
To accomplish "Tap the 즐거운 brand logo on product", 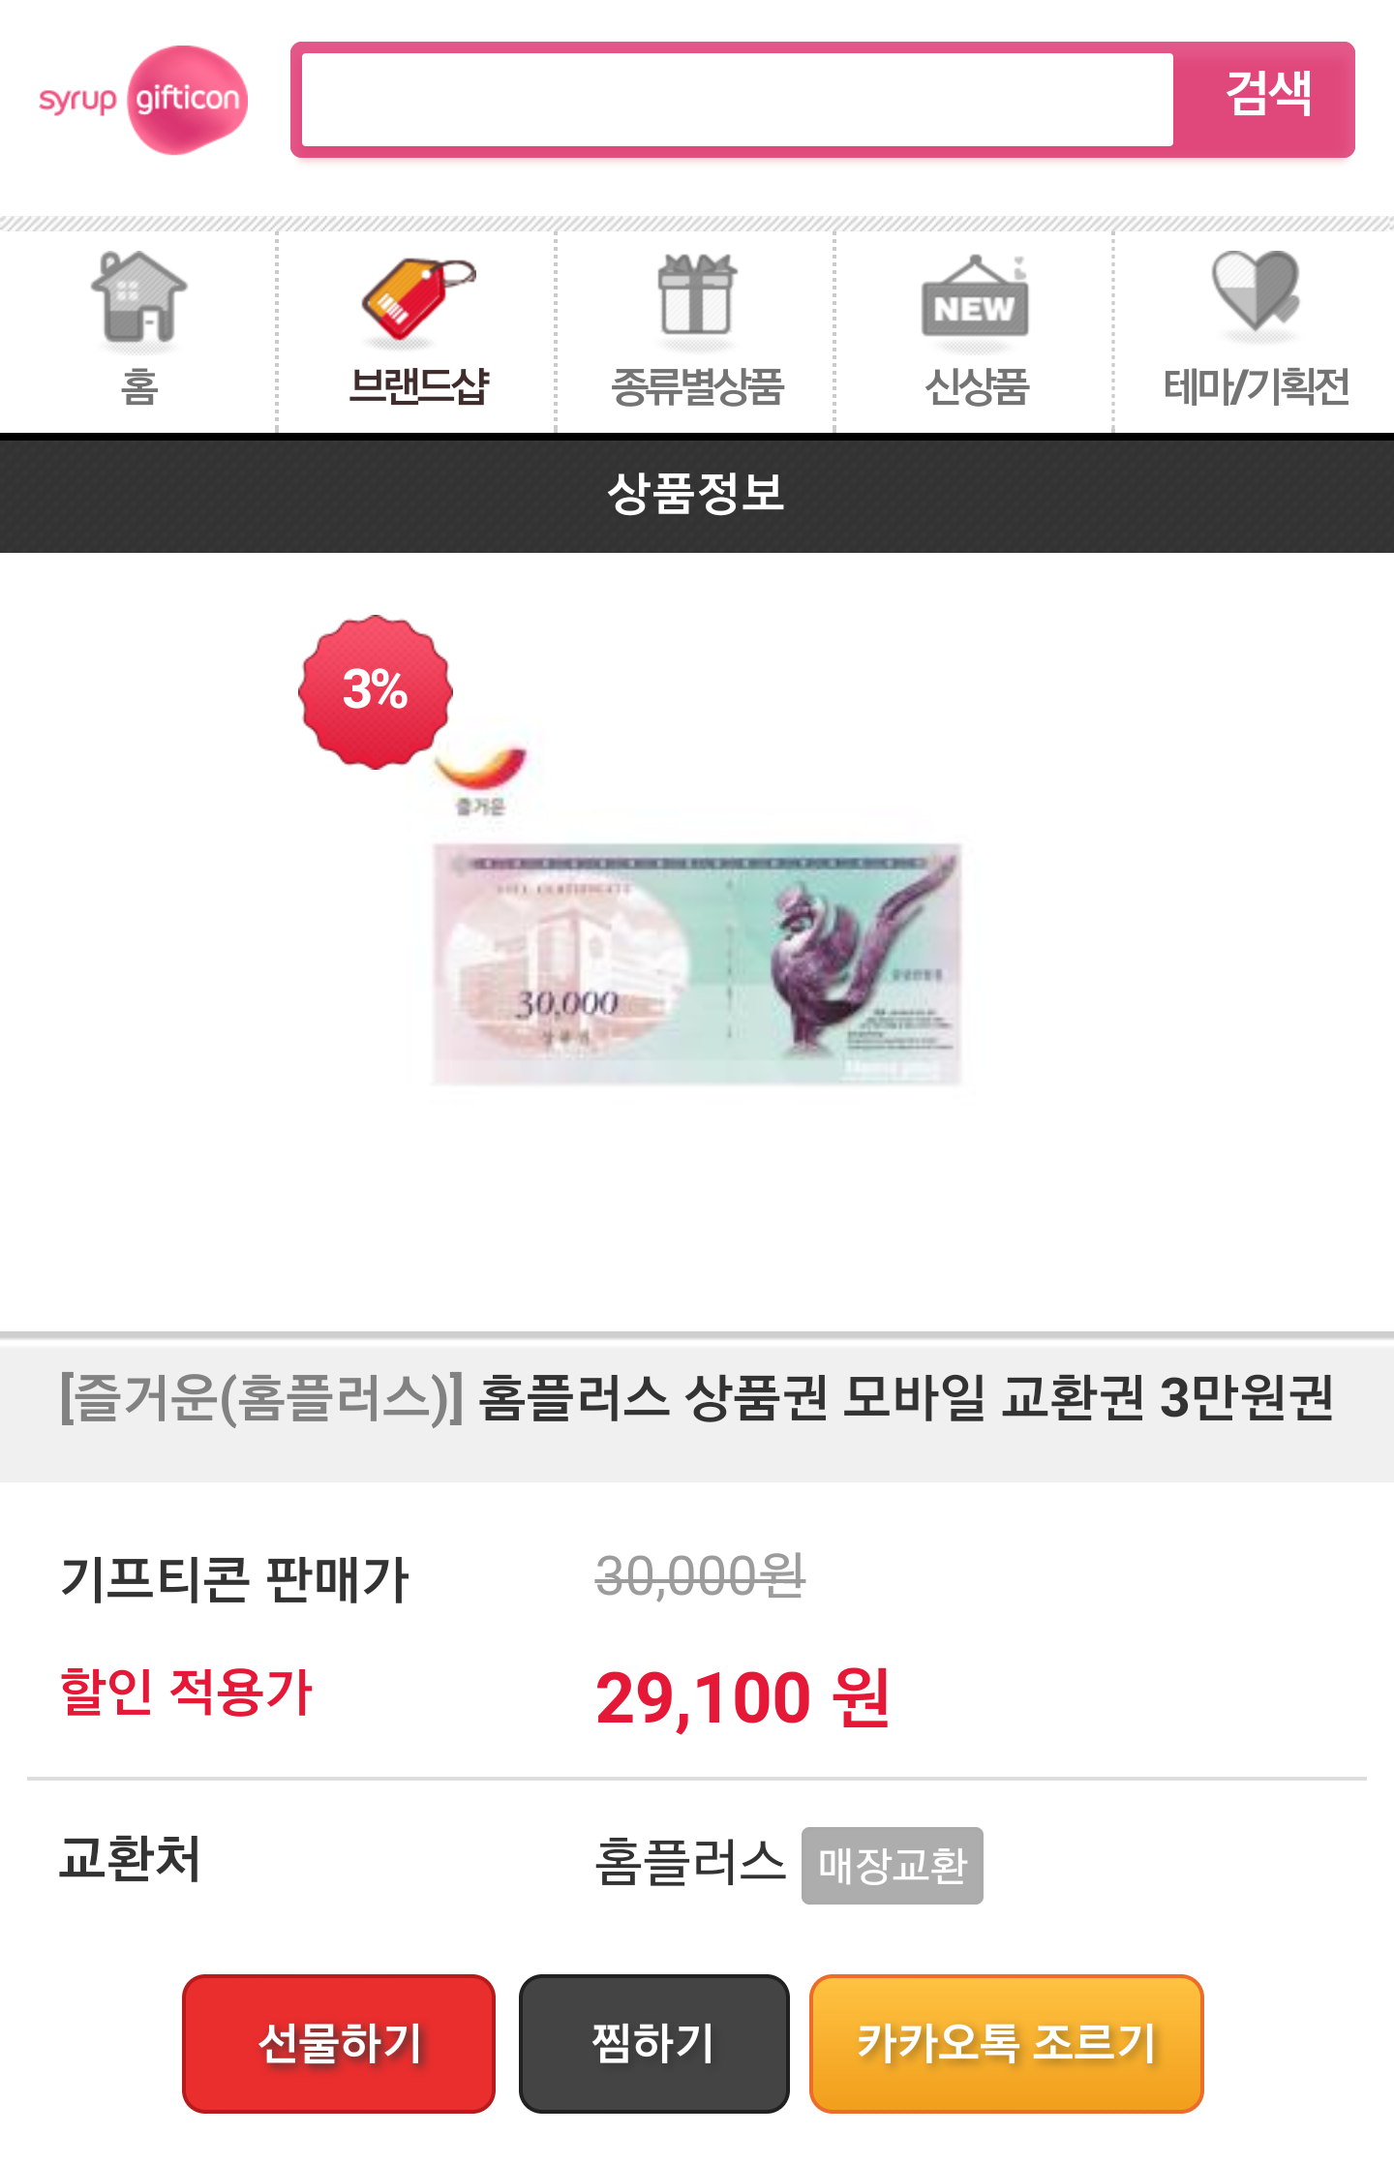I will click(480, 780).
